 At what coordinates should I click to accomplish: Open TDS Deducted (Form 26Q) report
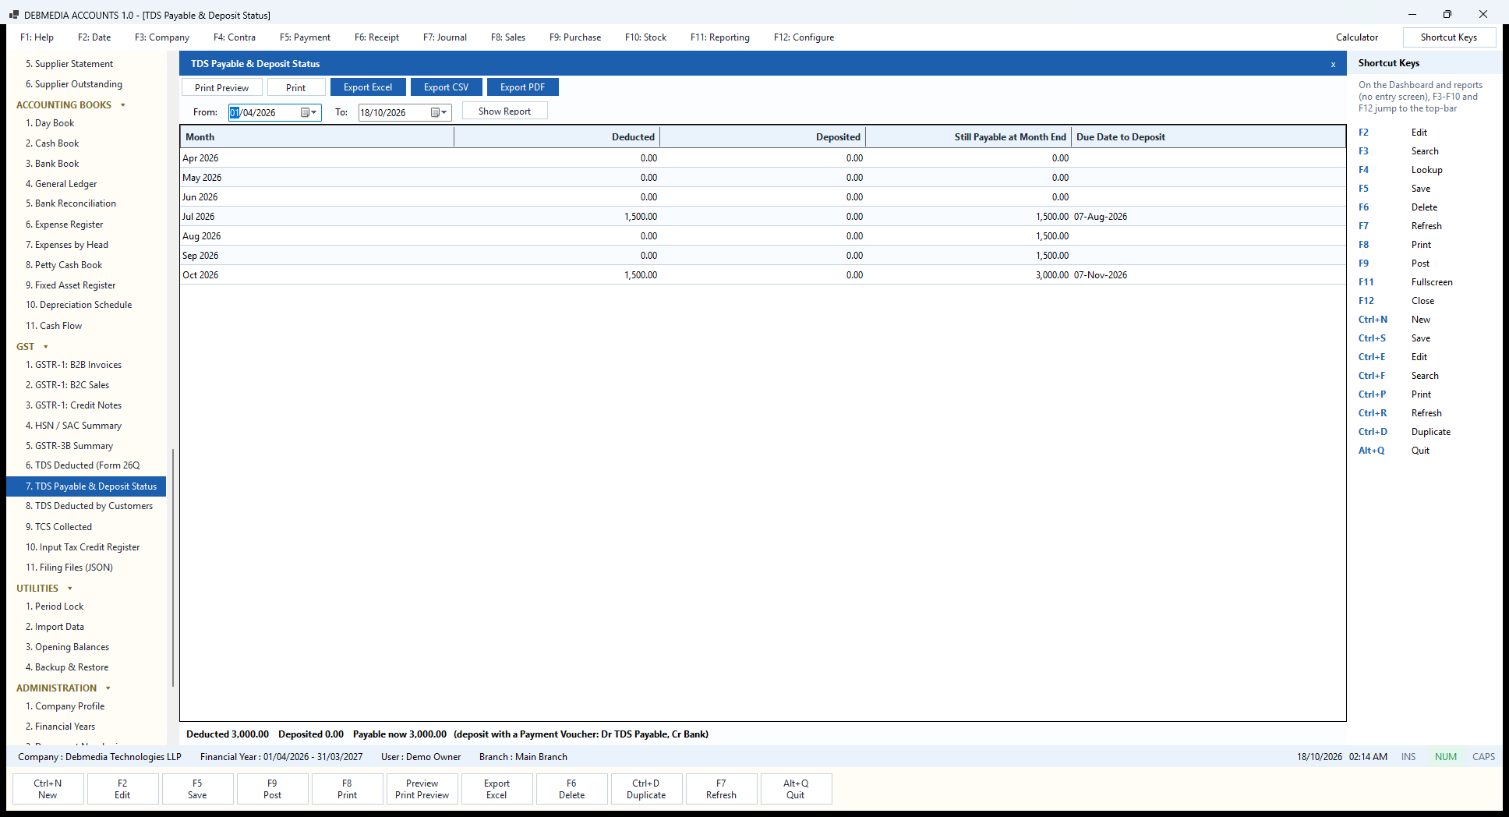(83, 465)
